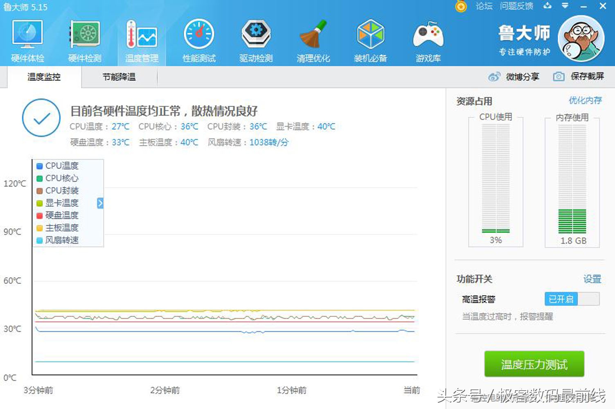Collapse the legend with the blue chevron
Image resolution: width=615 pixels, height=409 pixels.
(x=99, y=203)
